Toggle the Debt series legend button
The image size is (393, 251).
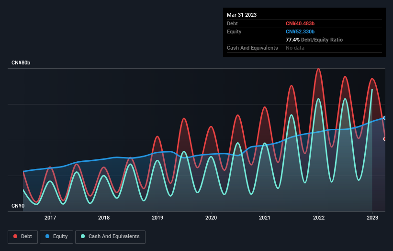click(23, 237)
